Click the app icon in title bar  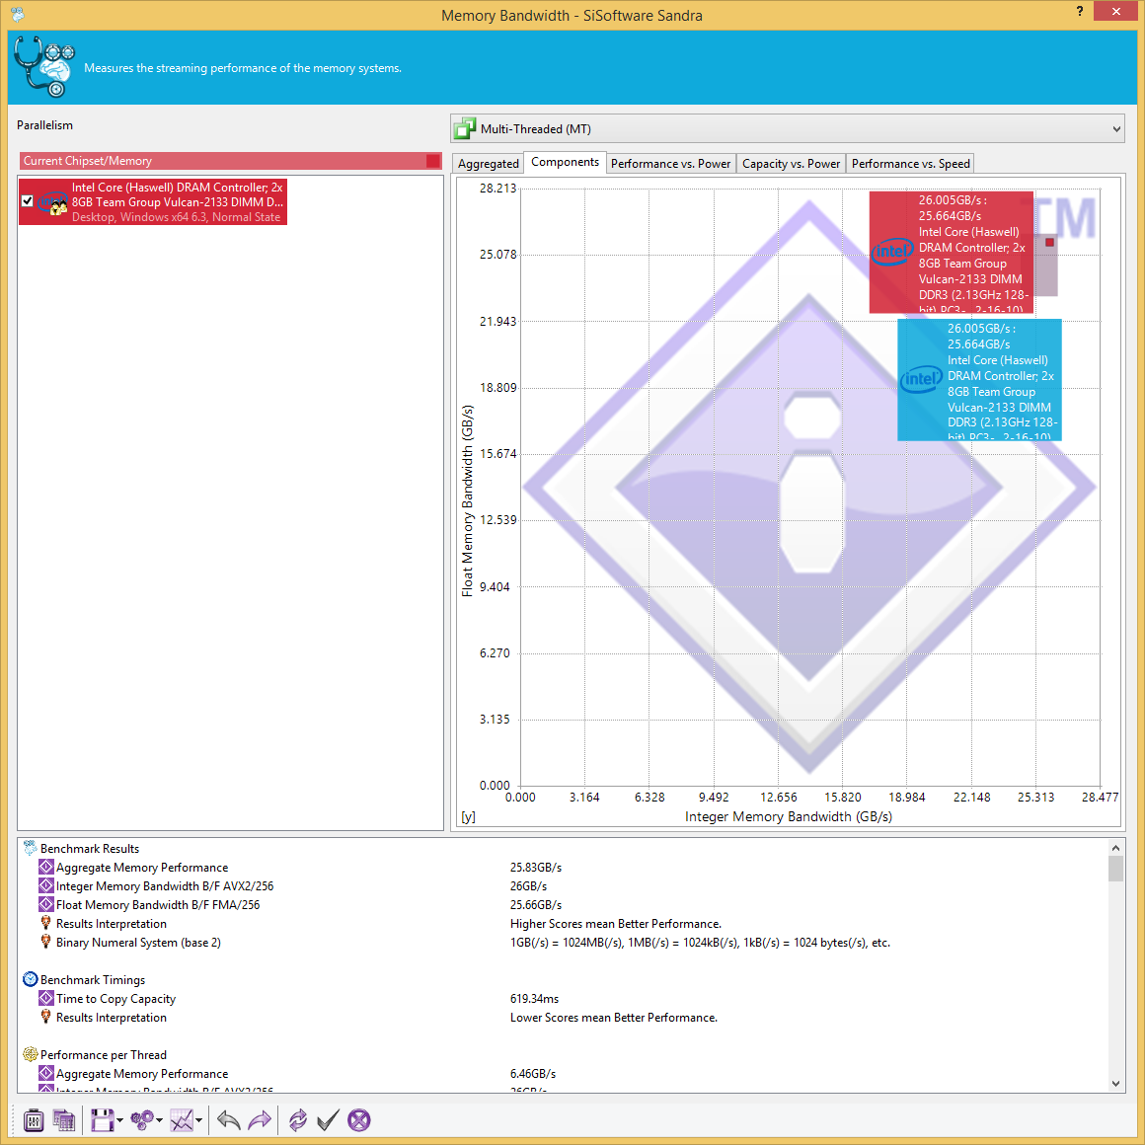click(18, 14)
